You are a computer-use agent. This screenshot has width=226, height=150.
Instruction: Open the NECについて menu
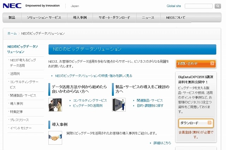176,18
